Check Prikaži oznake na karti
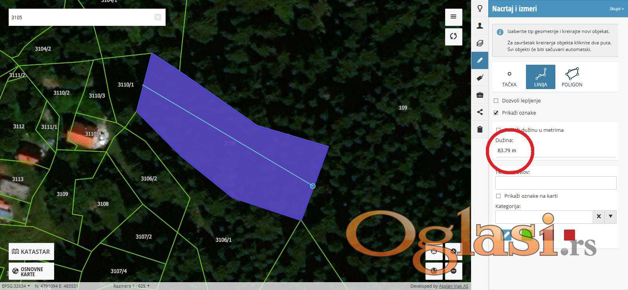 (x=498, y=196)
